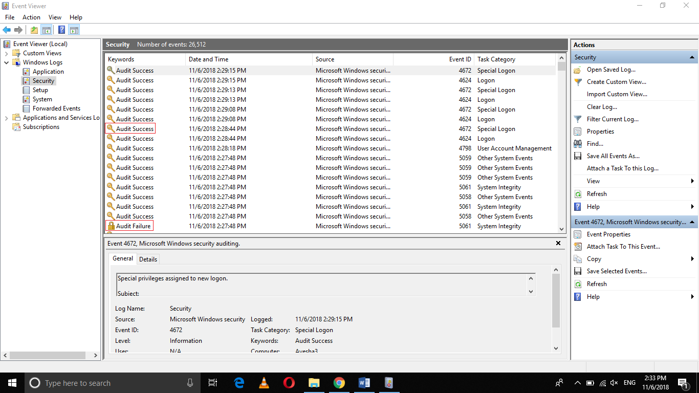Screen dimensions: 699x393
Task: Expand Applications and Services Logs node
Action: click(6, 118)
